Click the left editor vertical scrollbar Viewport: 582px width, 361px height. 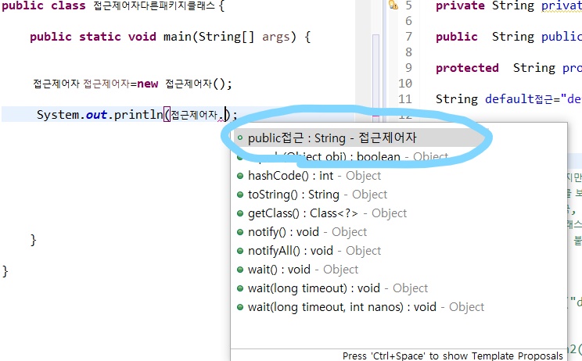pos(375,74)
